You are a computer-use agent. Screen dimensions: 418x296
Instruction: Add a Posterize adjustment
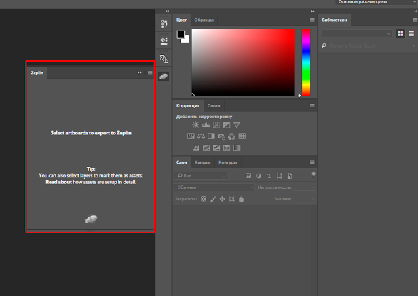206,148
